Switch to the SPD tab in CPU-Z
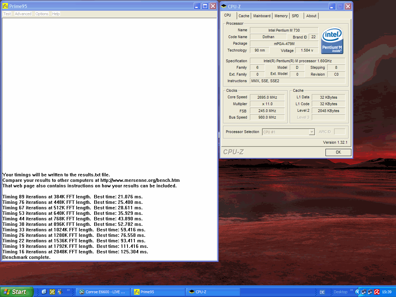The image size is (396, 297). (x=295, y=16)
